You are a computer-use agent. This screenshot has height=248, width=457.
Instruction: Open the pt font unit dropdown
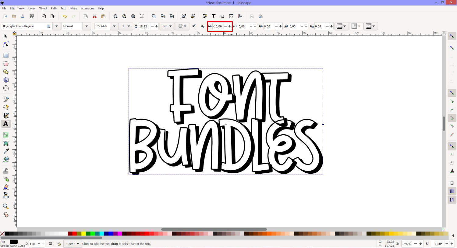[126, 26]
